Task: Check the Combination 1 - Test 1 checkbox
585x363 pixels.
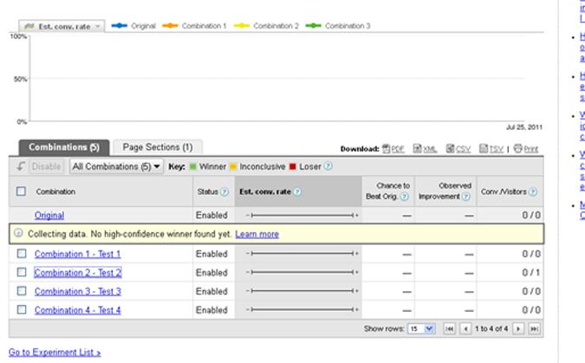Action: (x=22, y=254)
